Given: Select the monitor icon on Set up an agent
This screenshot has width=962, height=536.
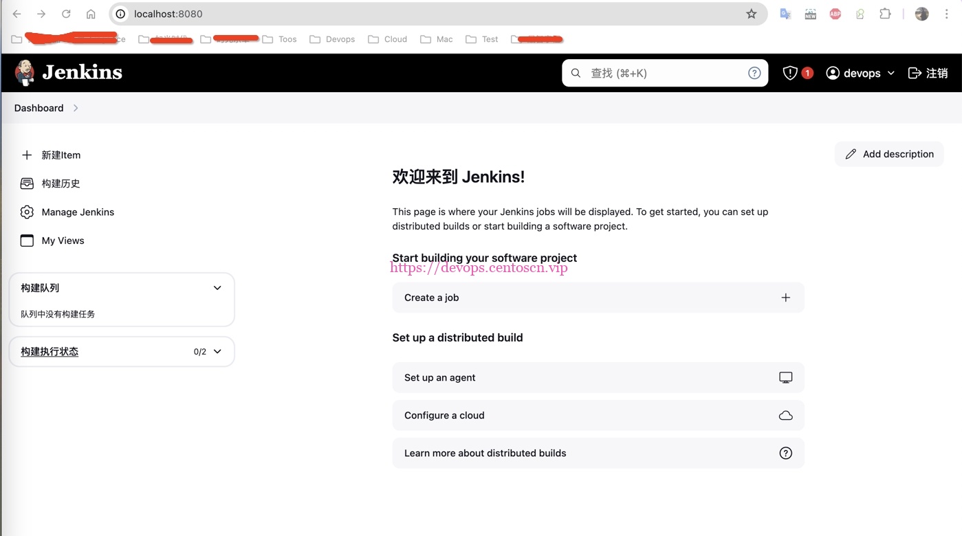Looking at the screenshot, I should click(785, 377).
